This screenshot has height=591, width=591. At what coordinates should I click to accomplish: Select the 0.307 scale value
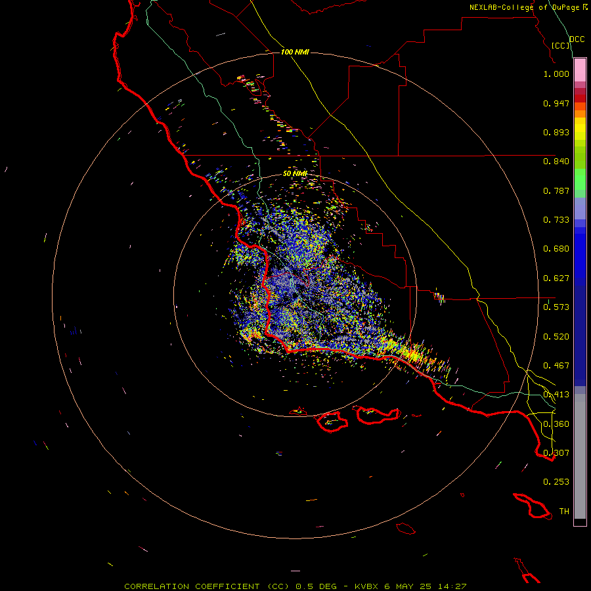[556, 452]
